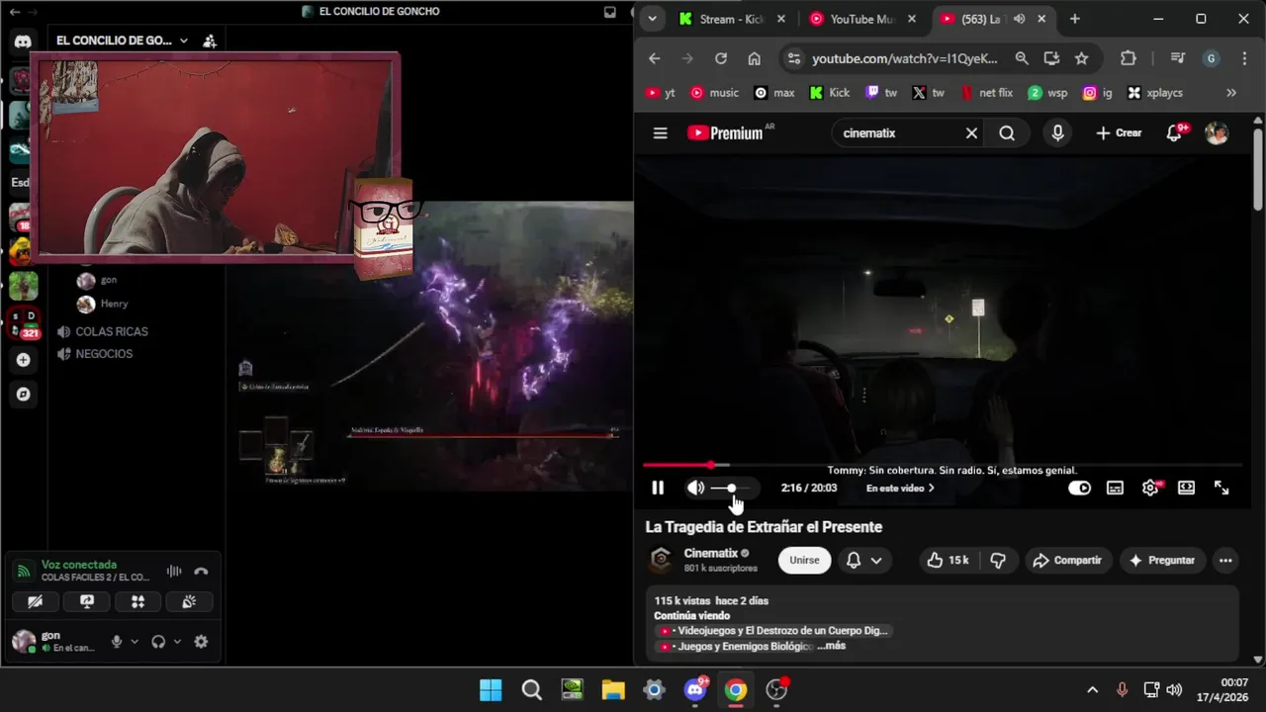Open Discord user settings gear
This screenshot has width=1266, height=712.
coord(201,641)
